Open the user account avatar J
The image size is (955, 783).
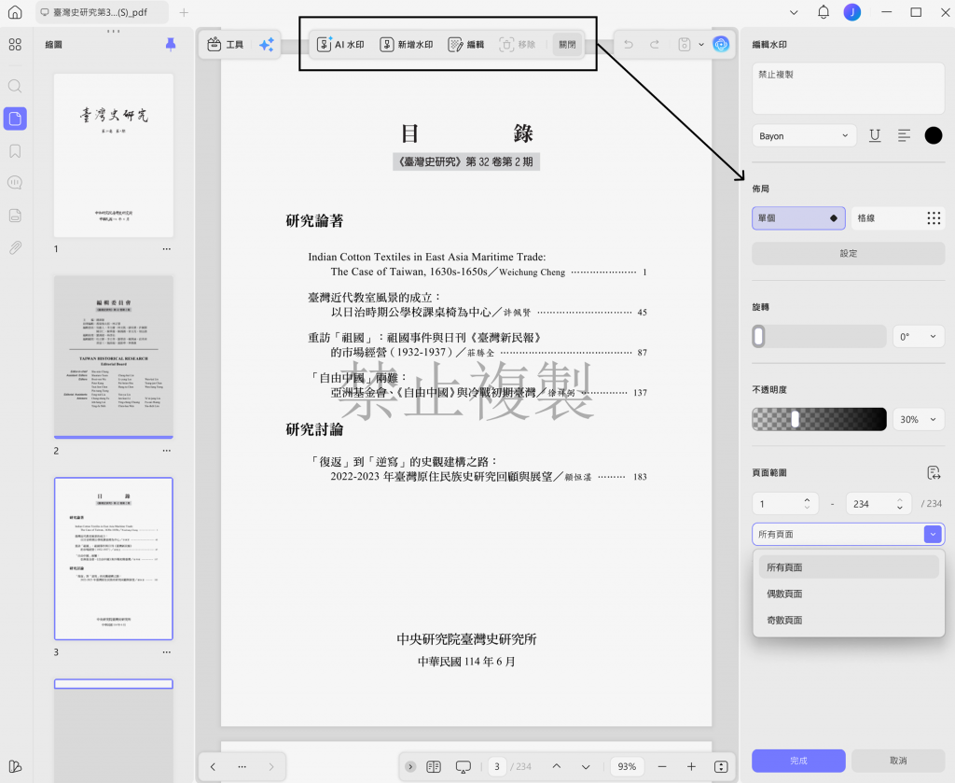[852, 11]
